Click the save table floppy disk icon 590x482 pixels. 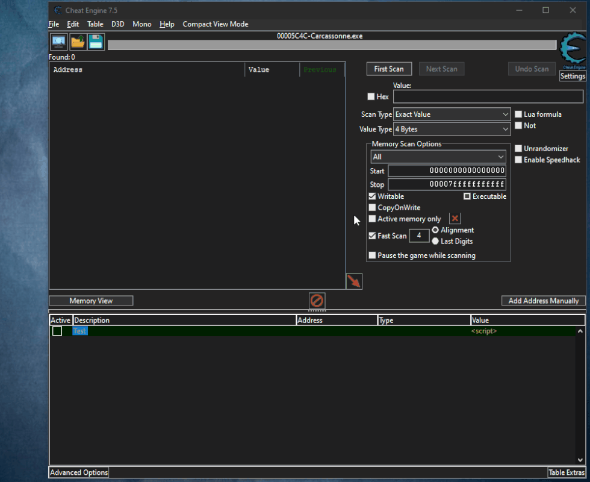[96, 42]
